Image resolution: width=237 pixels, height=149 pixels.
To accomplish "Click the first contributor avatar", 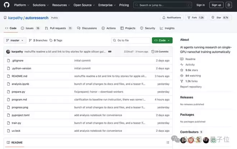I will 183,140.
